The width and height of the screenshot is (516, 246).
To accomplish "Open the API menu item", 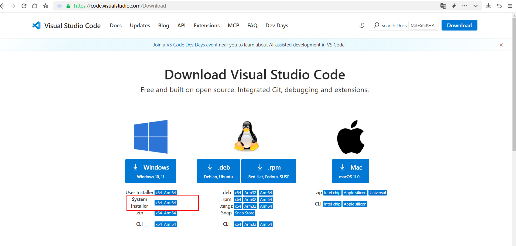I will (x=181, y=25).
